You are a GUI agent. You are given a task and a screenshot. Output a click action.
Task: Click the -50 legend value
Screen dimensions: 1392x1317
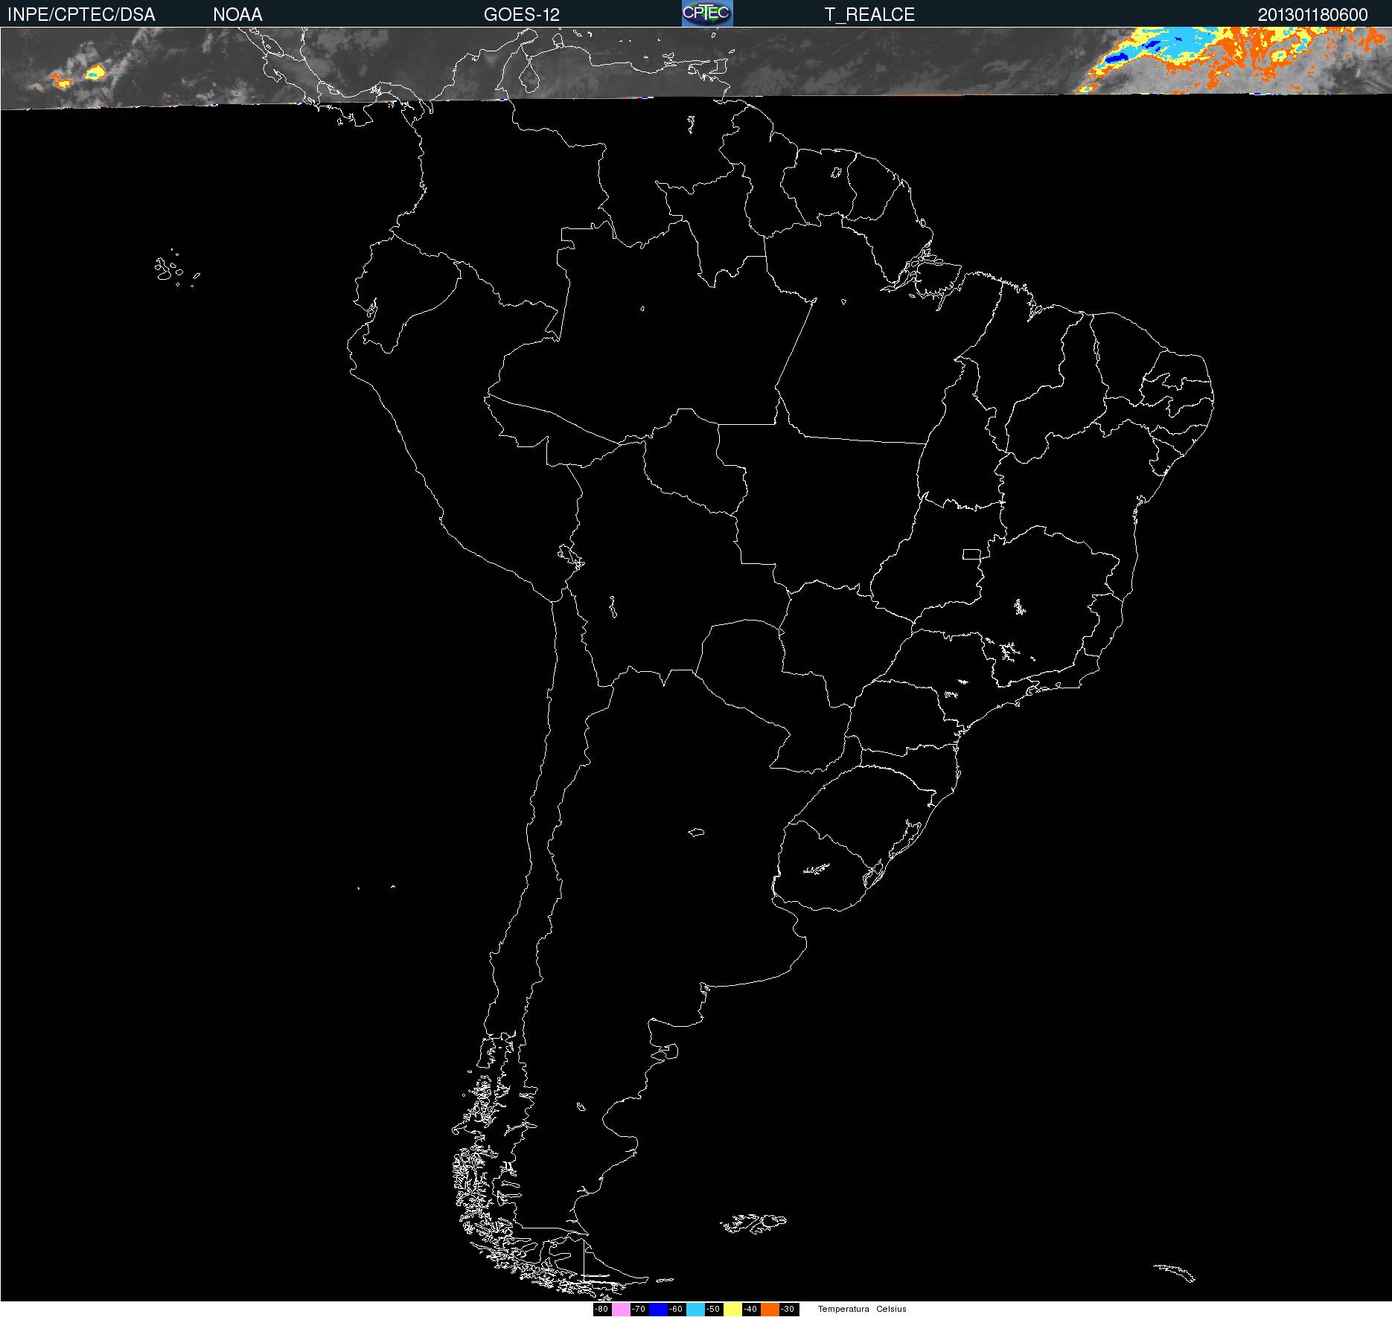tap(714, 1310)
